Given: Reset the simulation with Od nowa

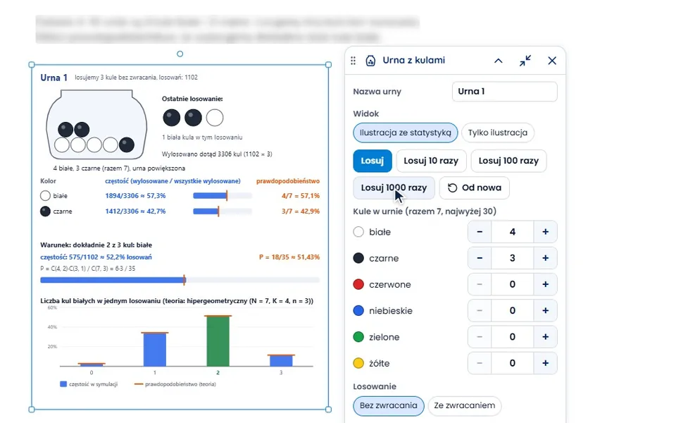Looking at the screenshot, I should 474,188.
